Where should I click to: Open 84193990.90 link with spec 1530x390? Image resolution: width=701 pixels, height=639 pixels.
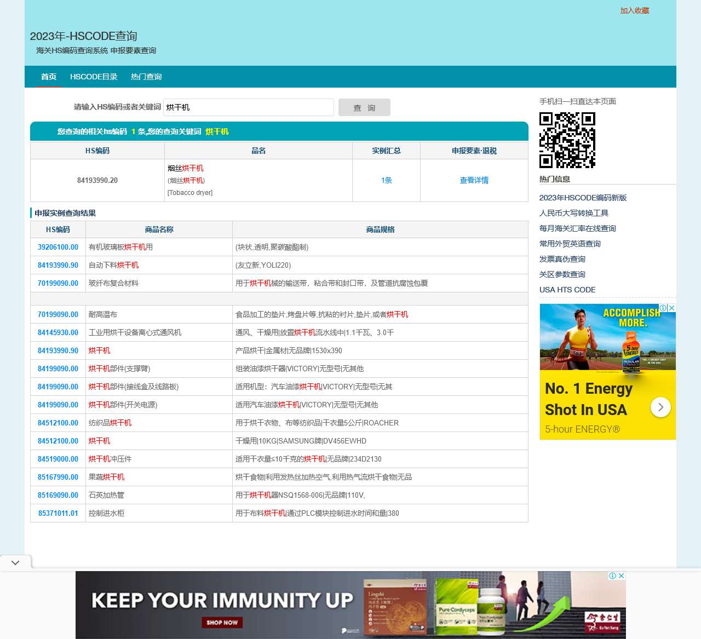(x=58, y=350)
